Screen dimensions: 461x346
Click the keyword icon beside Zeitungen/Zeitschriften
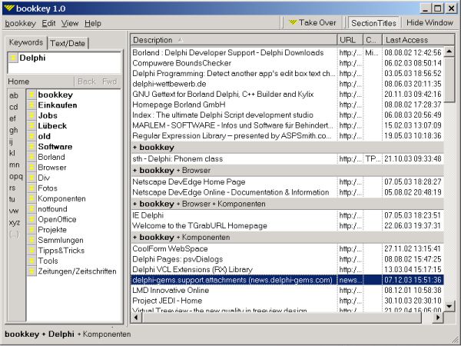tap(32, 271)
